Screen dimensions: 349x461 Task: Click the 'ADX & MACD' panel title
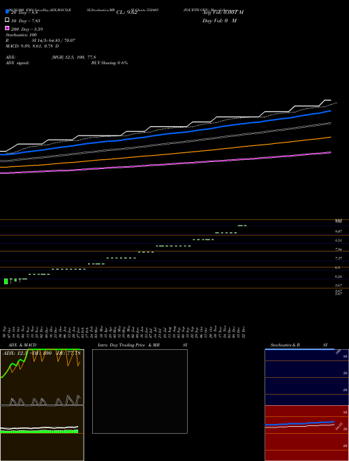point(22,345)
